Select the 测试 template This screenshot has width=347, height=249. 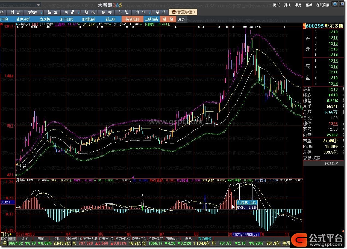click(x=41, y=239)
